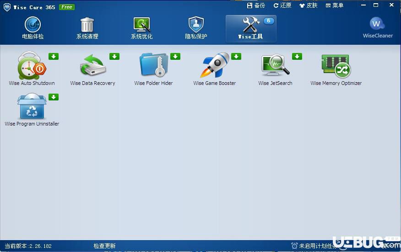Open the Wise Program Uninstaller icon
Screen dimensions: 401x252
point(32,106)
